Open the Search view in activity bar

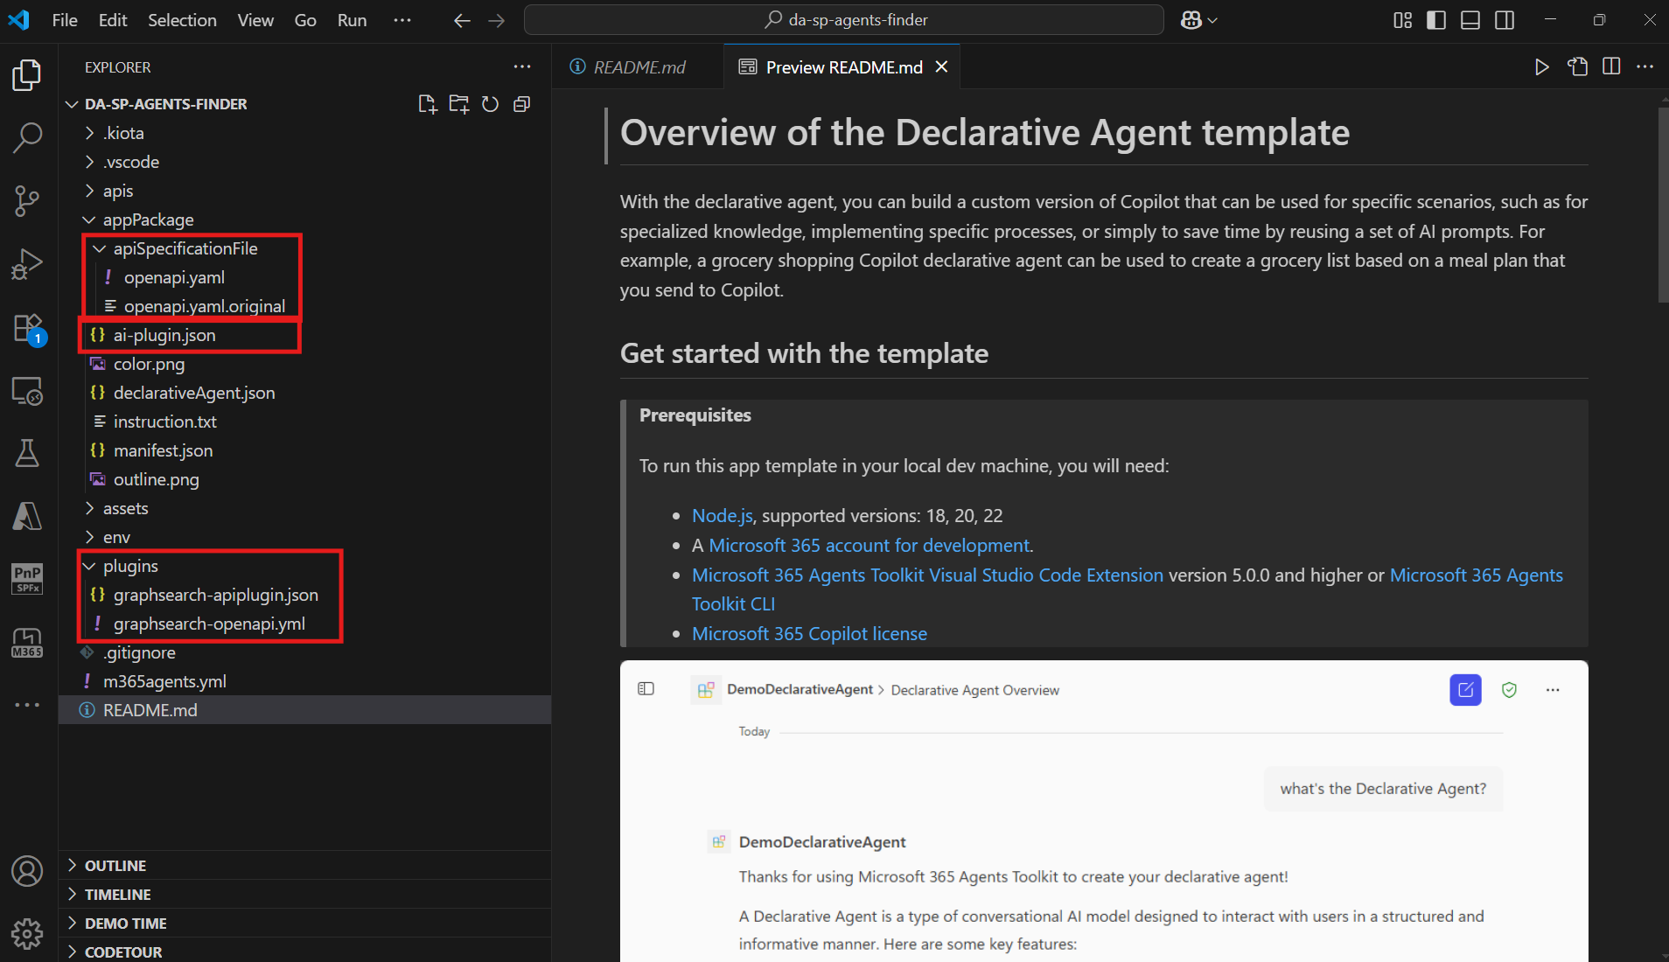coord(27,137)
